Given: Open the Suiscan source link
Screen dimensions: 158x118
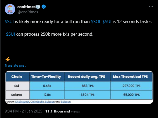Looking at the screenshot, I should click(x=50, y=102).
